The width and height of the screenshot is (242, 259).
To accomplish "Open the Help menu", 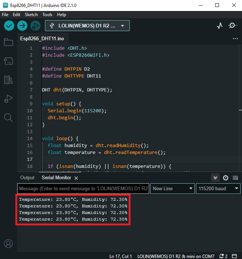I will click(61, 15).
